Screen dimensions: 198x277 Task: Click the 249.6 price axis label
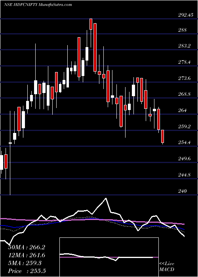(x=185, y=159)
